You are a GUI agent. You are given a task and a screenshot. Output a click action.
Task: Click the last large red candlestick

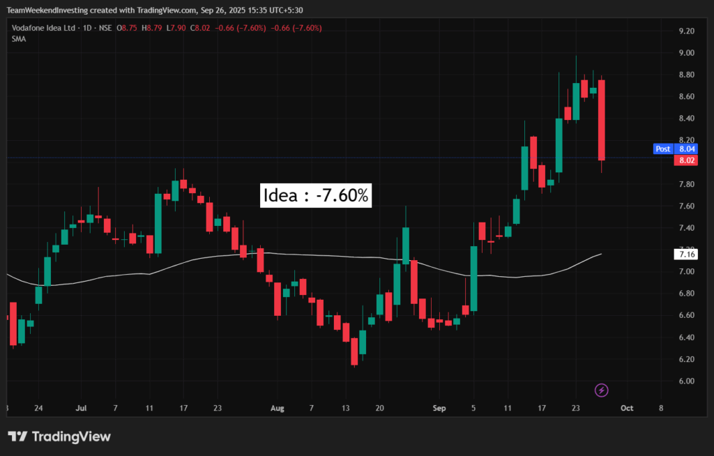click(x=602, y=120)
